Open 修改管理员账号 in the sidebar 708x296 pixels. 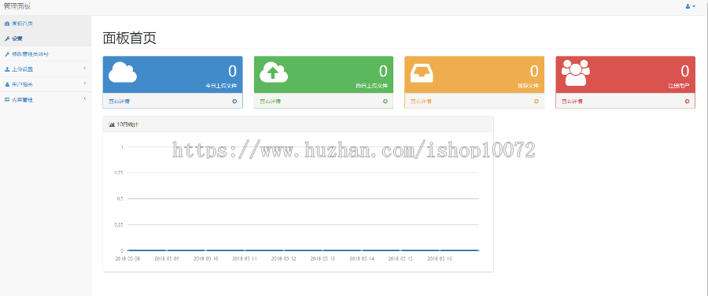coord(30,54)
